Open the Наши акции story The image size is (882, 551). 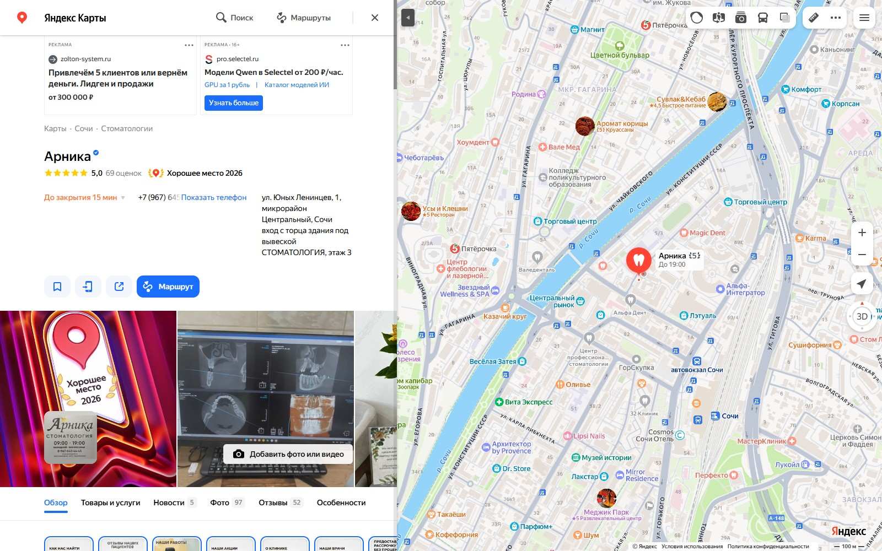tap(230, 544)
